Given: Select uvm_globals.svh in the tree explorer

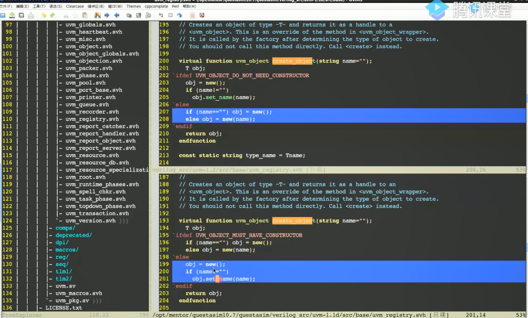Looking at the screenshot, I should pos(90,24).
